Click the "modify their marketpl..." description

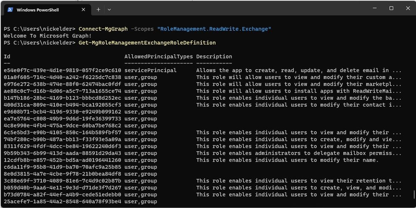click(299, 84)
